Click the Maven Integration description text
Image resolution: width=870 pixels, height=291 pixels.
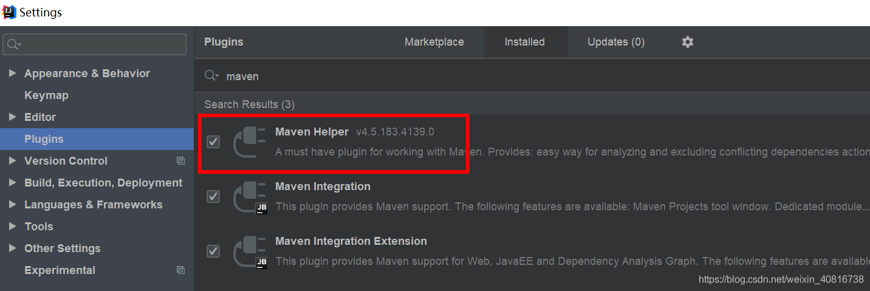click(x=572, y=207)
